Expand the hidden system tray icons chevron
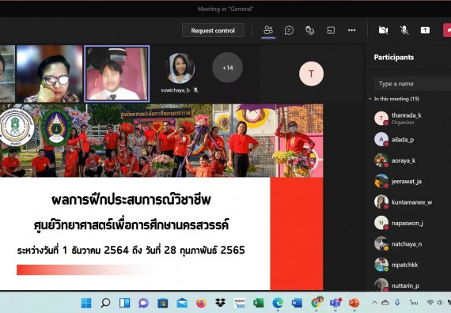This screenshot has height=313, width=451. 374,303
